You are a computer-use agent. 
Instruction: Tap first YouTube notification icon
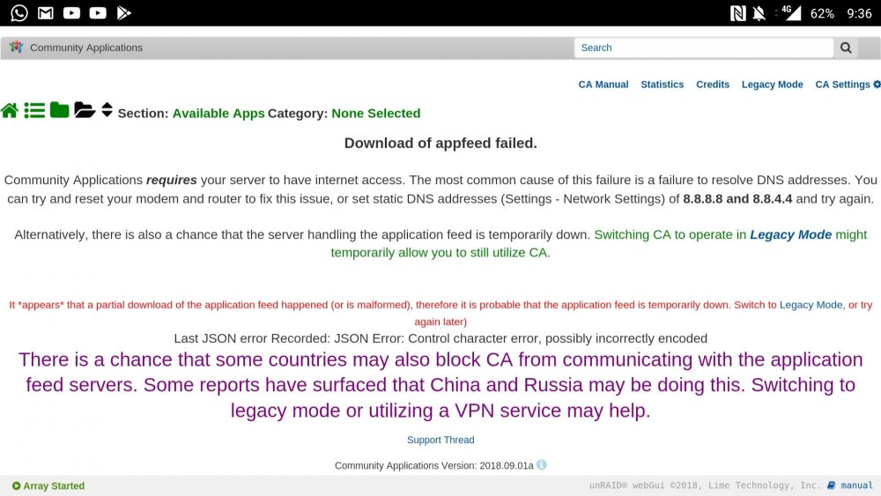pyautogui.click(x=71, y=13)
